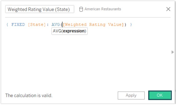Click the Weighted Rating Value (State) name field
The width and height of the screenshot is (176, 105).
click(x=40, y=9)
